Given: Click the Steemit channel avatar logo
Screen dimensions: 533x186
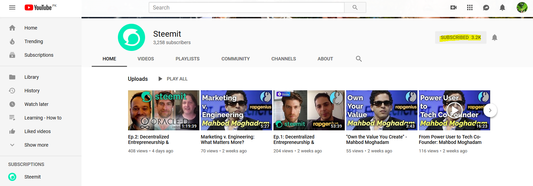Looking at the screenshot, I should [x=131, y=37].
